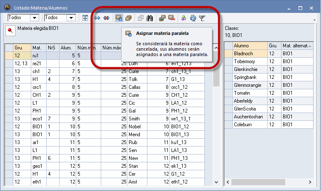Screen dimensions: 321x191
Task: Click the brown card with red minus icon
Action: (x=172, y=18)
